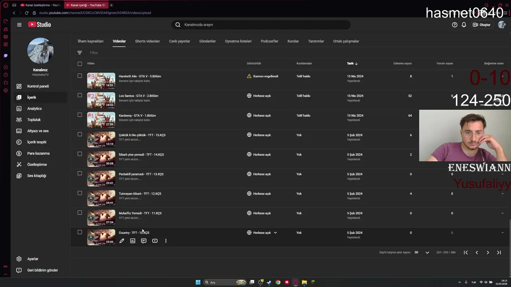Open Ses kitaplığı in the sidebar
Image resolution: width=511 pixels, height=287 pixels.
click(39, 175)
